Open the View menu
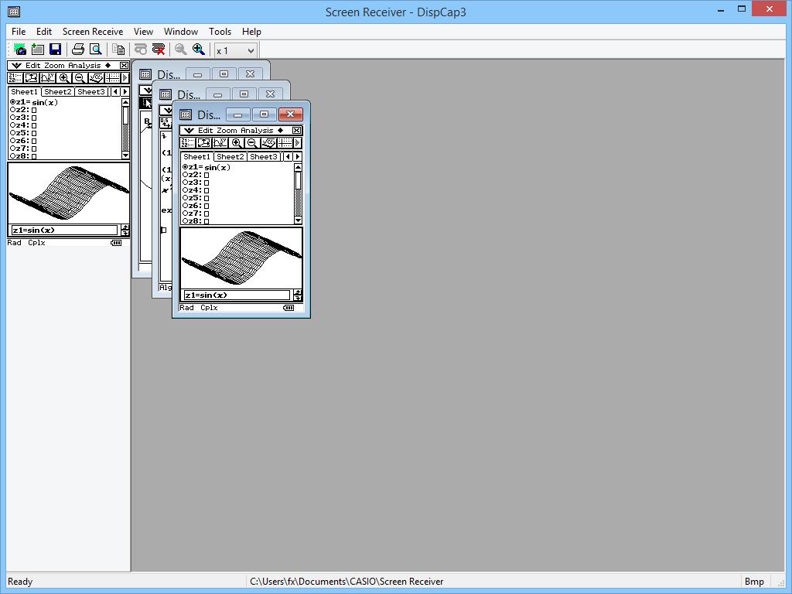792x594 pixels. pos(143,31)
